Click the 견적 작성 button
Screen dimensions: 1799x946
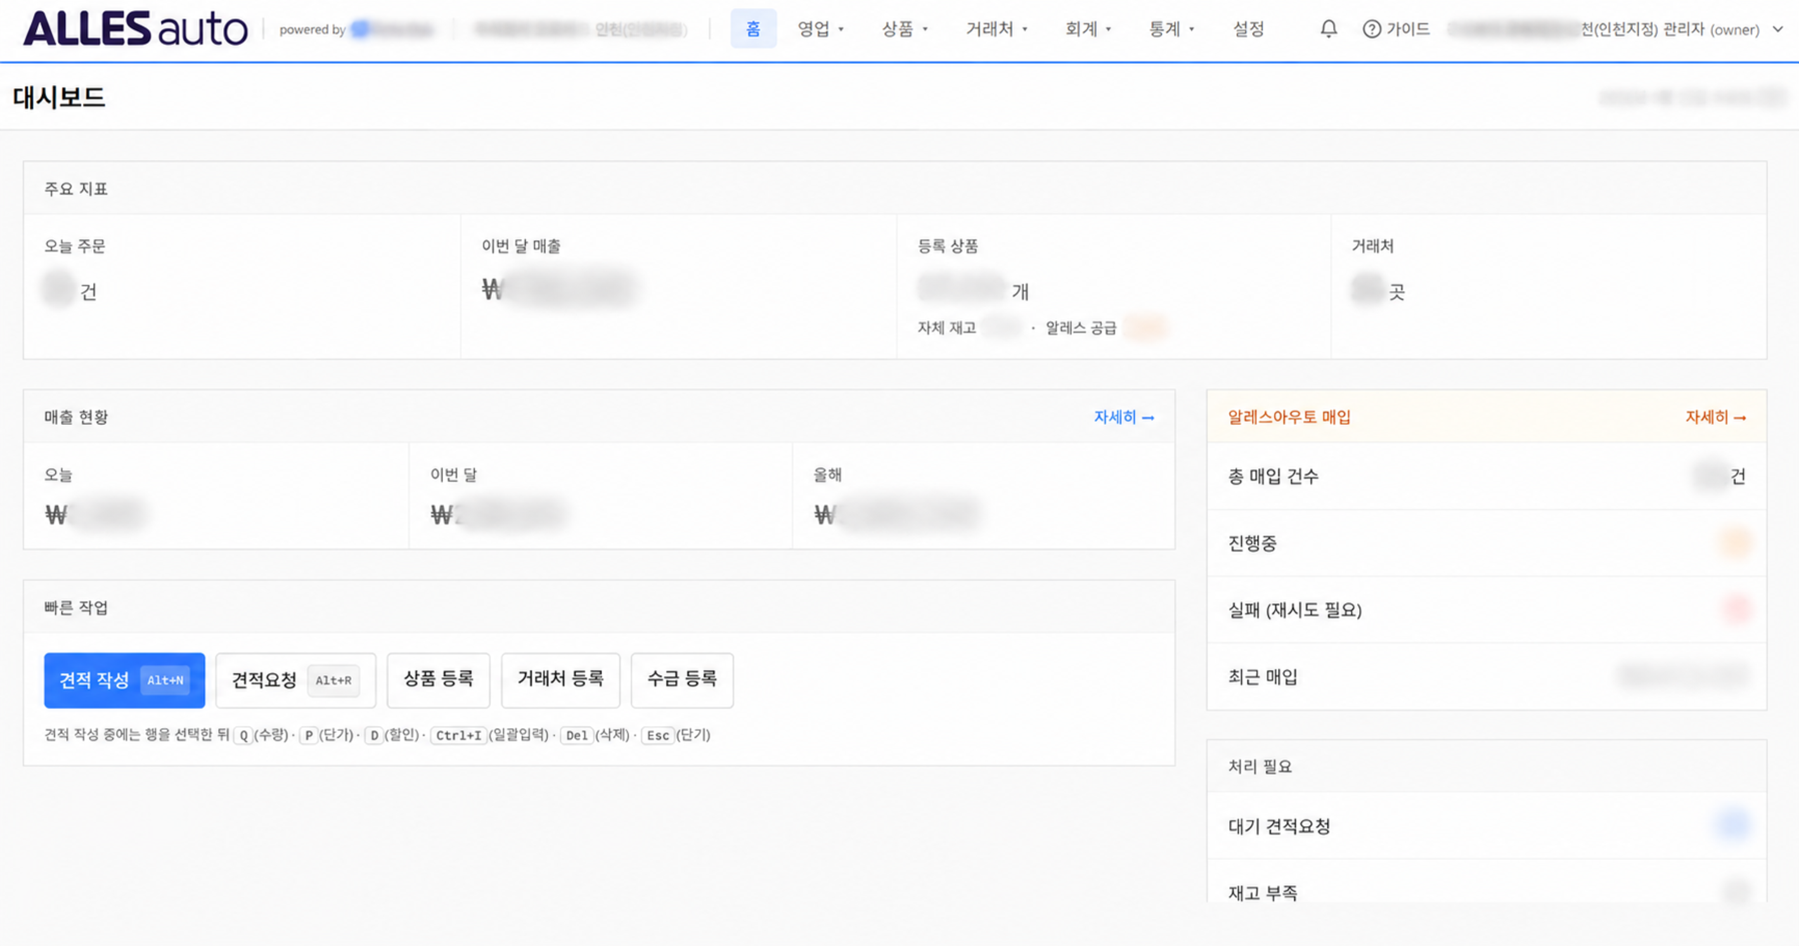(124, 680)
